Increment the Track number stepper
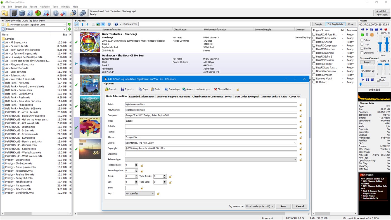The height and width of the screenshot is (220, 391). (x=136, y=175)
